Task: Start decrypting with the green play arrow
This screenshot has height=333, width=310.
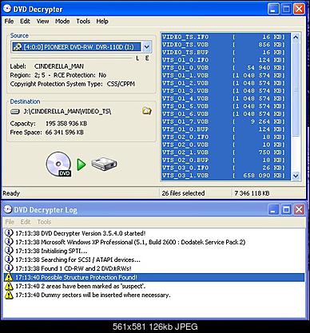Action: 81,165
